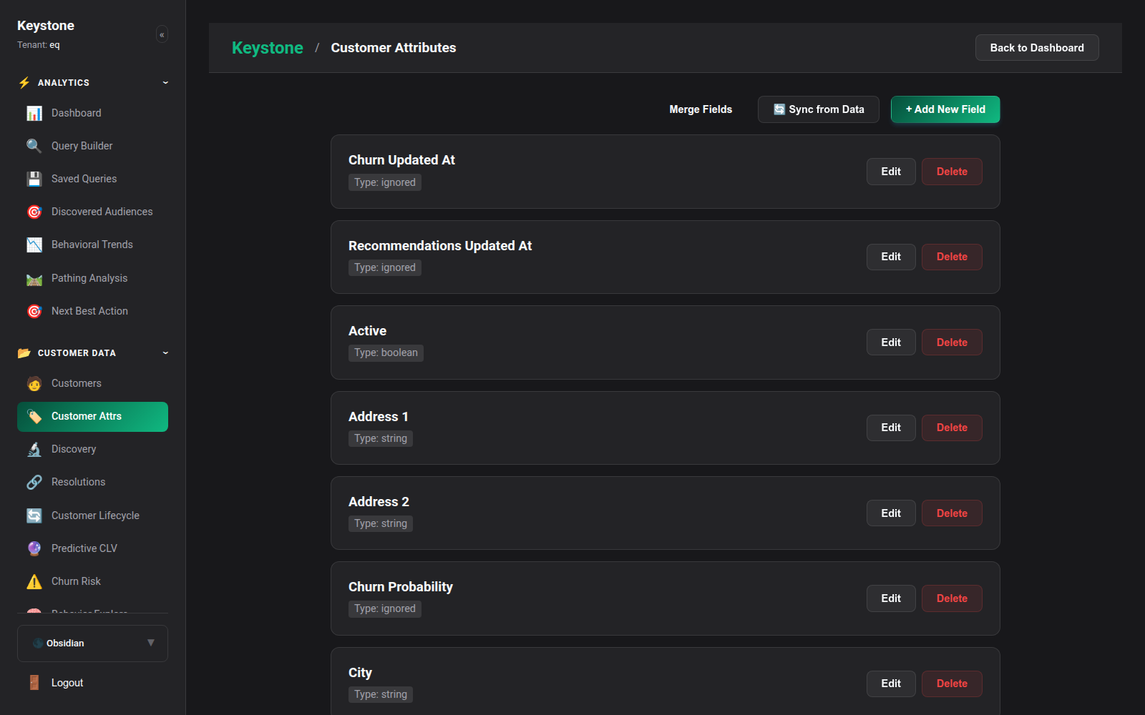Image resolution: width=1145 pixels, height=715 pixels.
Task: Delete the Churn Probability field
Action: tap(952, 598)
